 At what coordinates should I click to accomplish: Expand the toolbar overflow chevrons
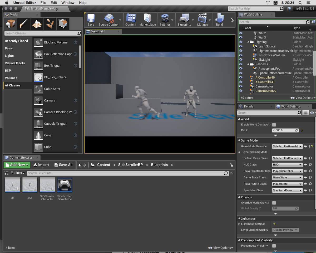232,20
